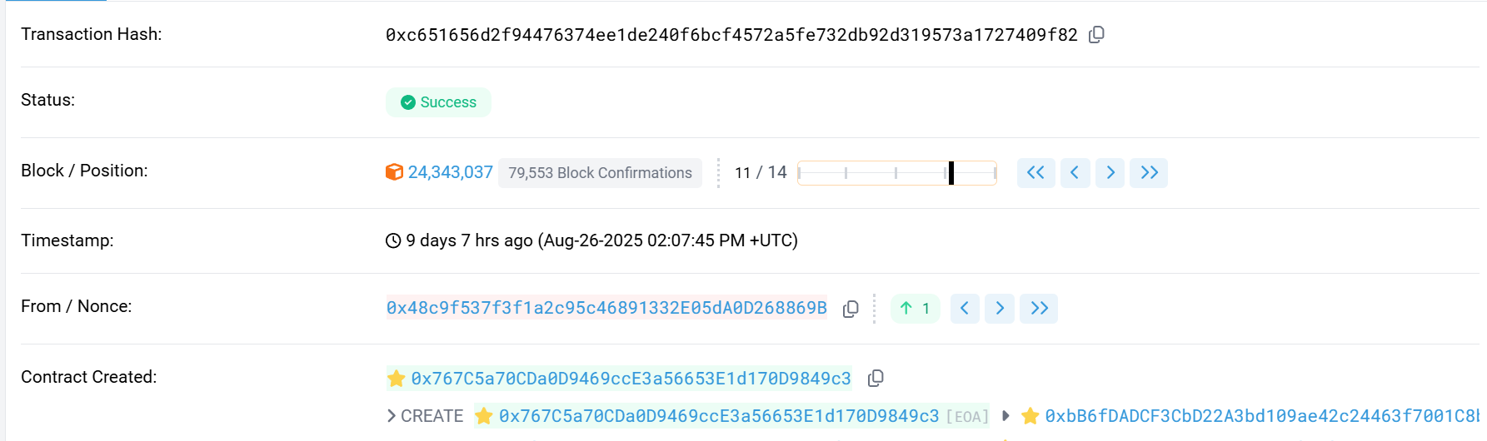This screenshot has width=1487, height=441.
Task: Open block 24,343,037
Action: [451, 172]
